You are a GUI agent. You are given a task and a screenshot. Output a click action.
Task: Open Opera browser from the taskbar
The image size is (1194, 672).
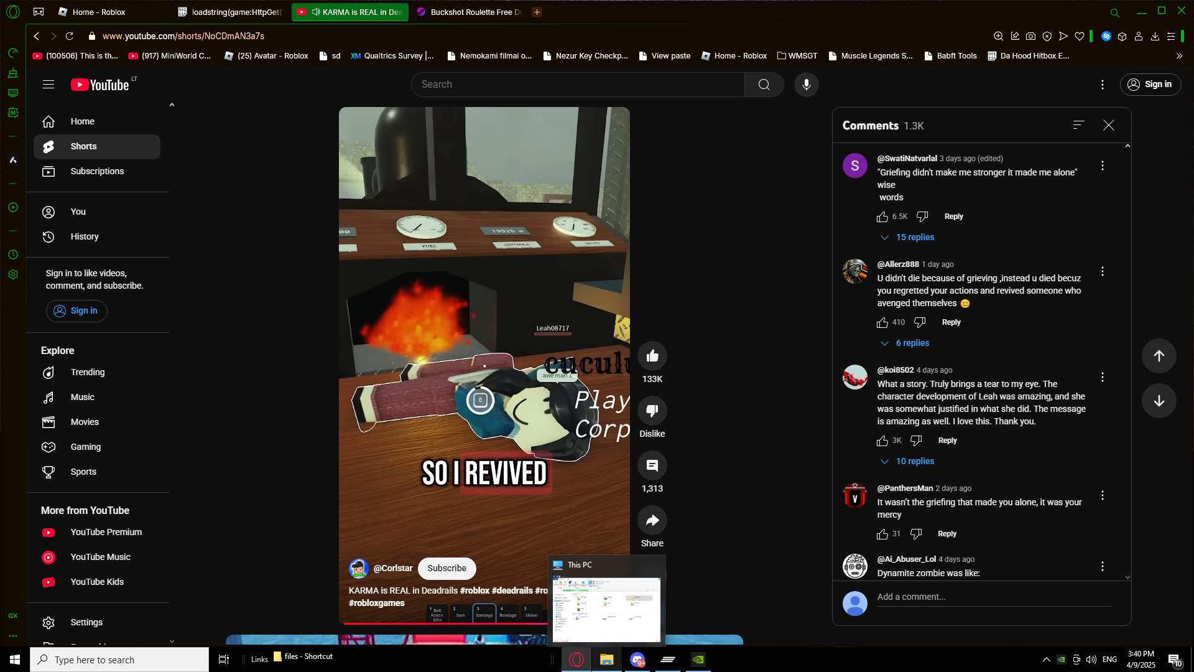(x=576, y=660)
